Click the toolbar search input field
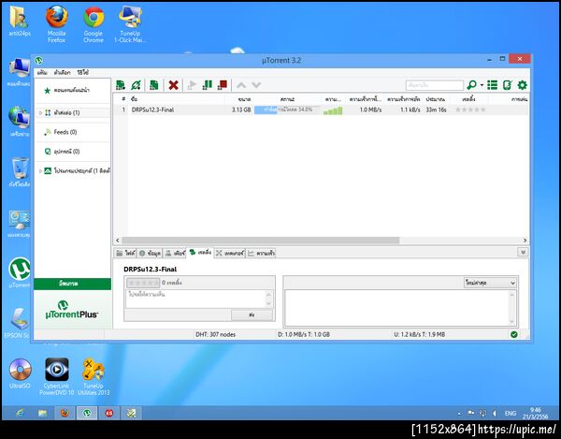This screenshot has height=439, width=561. (435, 85)
